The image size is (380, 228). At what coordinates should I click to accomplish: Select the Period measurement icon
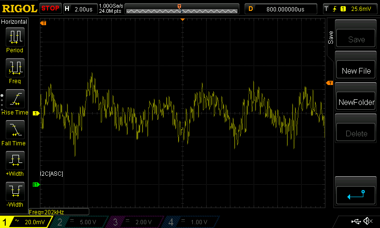click(15, 37)
